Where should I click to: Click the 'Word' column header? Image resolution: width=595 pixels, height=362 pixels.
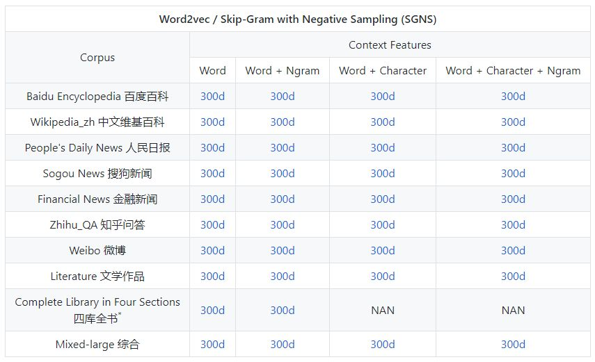coord(212,70)
